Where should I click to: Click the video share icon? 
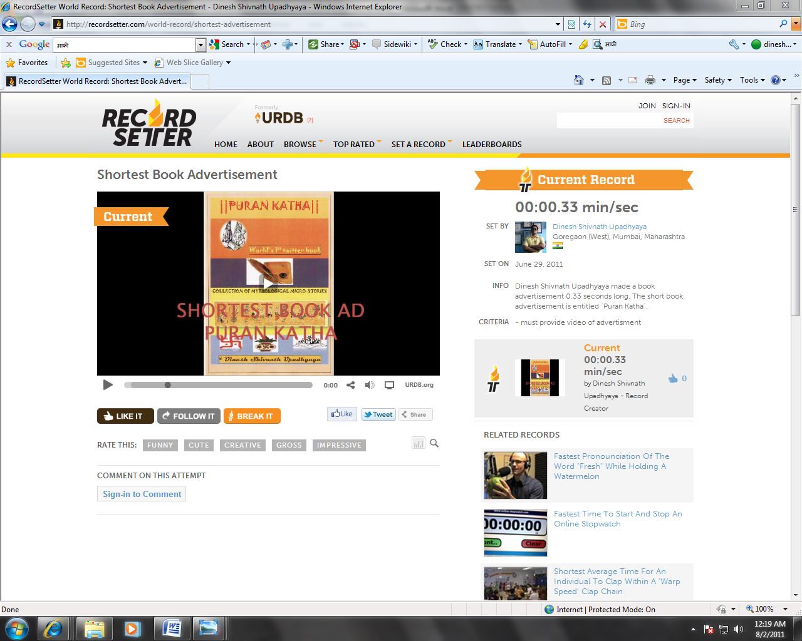pyautogui.click(x=351, y=385)
